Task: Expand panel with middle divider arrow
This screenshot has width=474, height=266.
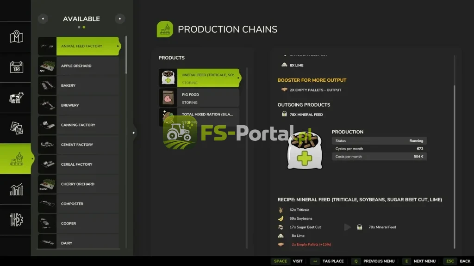Action: [134, 133]
